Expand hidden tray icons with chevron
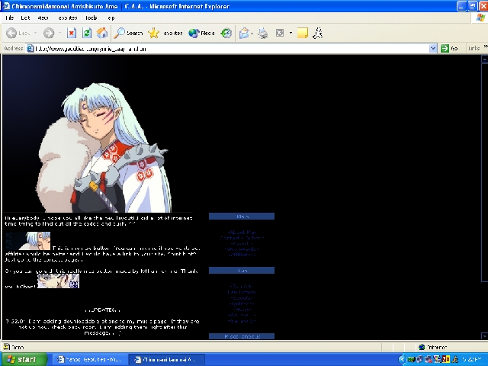The height and width of the screenshot is (366, 488). [403, 359]
